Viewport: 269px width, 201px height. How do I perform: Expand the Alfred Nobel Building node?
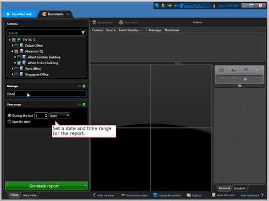15,63
